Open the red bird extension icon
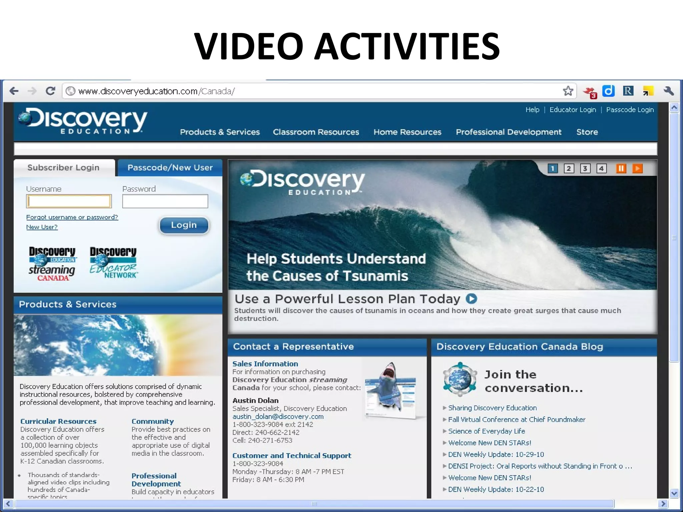The height and width of the screenshot is (512, 683). [590, 92]
